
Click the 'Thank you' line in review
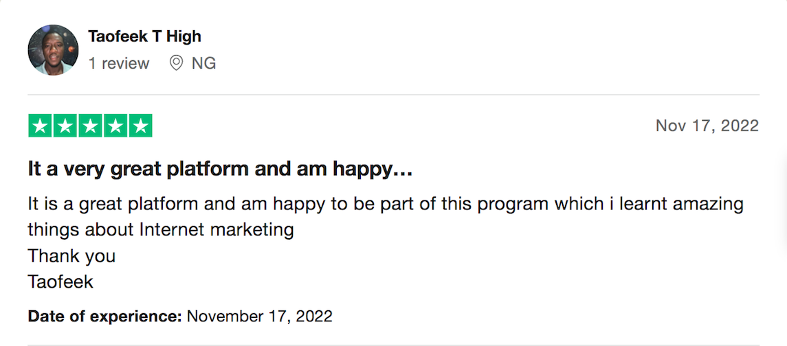click(x=71, y=256)
